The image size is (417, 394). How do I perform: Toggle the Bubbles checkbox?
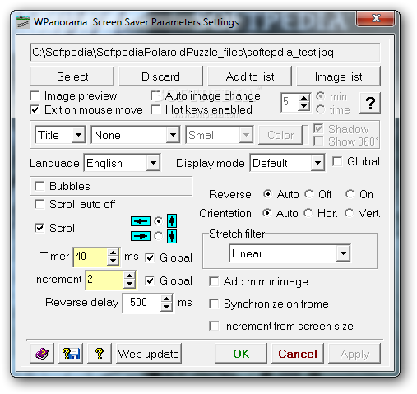tap(39, 186)
